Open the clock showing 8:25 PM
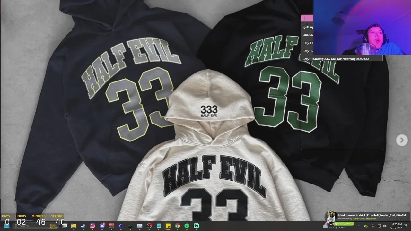 click(396, 226)
